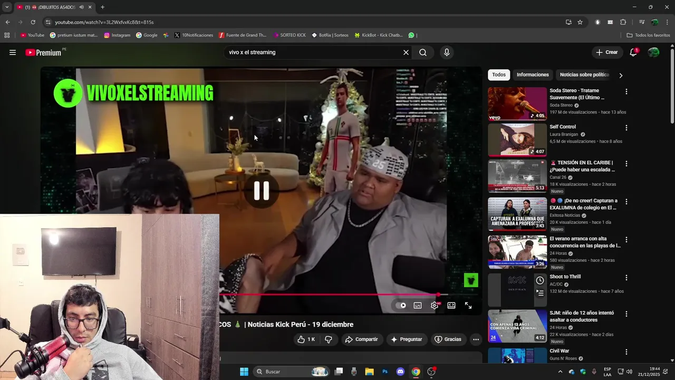The width and height of the screenshot is (675, 380).
Task: Dislike the video with thumbs down
Action: [x=329, y=339]
